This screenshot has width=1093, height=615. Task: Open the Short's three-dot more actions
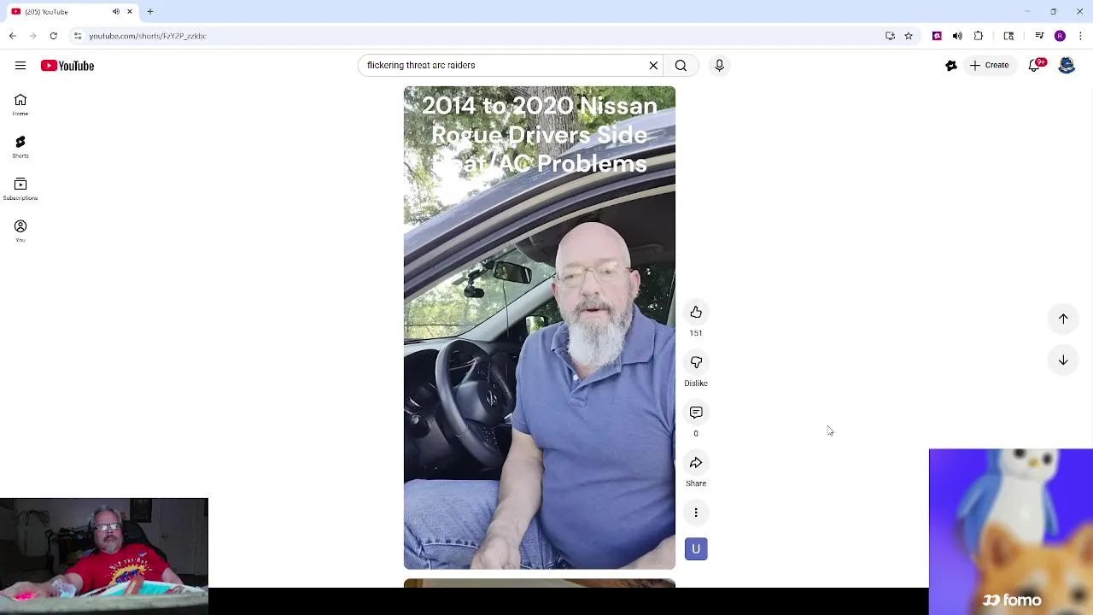(696, 512)
